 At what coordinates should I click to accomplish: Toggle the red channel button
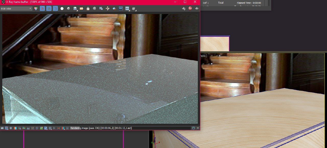pyautogui.click(x=42, y=8)
